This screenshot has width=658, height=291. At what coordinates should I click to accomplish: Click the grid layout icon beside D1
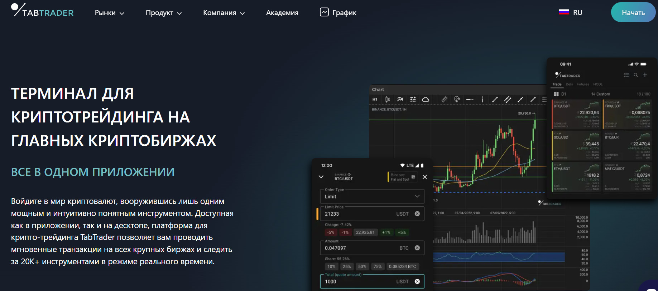click(556, 94)
